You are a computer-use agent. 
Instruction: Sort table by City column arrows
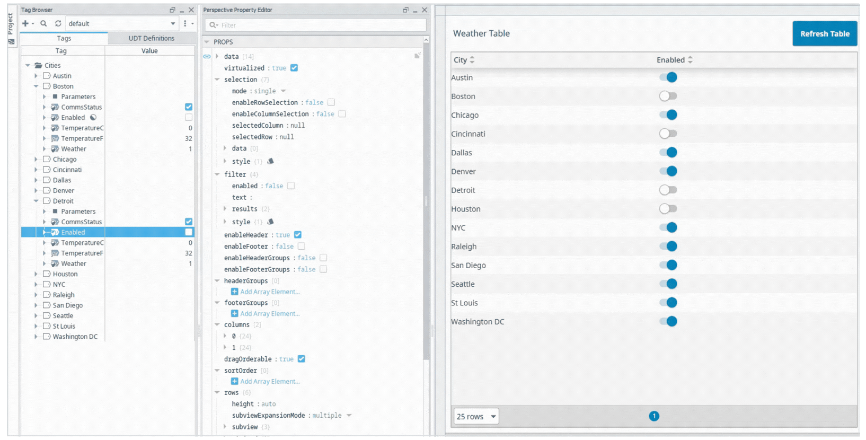tap(472, 60)
